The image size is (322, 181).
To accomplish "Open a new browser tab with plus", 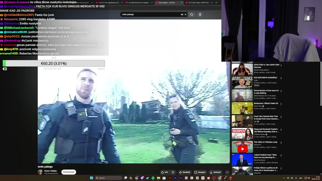I will point(216,3).
